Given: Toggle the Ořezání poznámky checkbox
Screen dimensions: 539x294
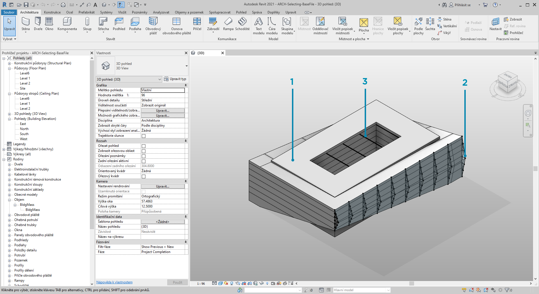Looking at the screenshot, I should [143, 156].
